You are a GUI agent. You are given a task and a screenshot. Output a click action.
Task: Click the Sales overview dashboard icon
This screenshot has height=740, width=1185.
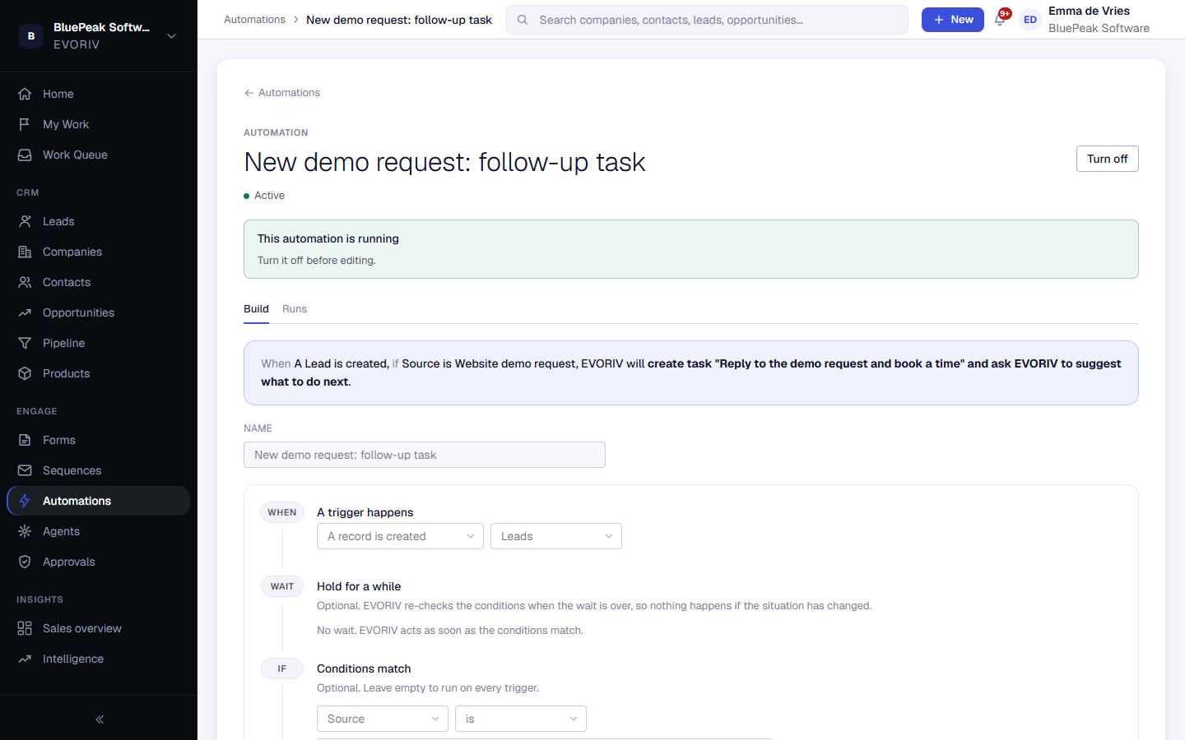click(25, 628)
